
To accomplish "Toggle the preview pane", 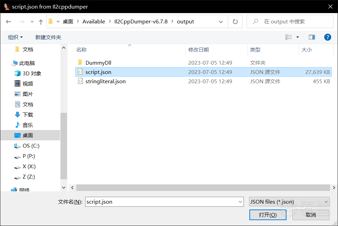I will tap(312, 37).
